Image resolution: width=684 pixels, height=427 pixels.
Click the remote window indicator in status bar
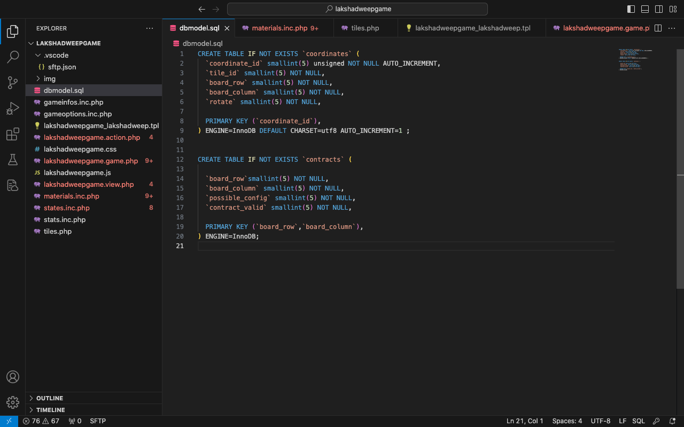pyautogui.click(x=9, y=421)
